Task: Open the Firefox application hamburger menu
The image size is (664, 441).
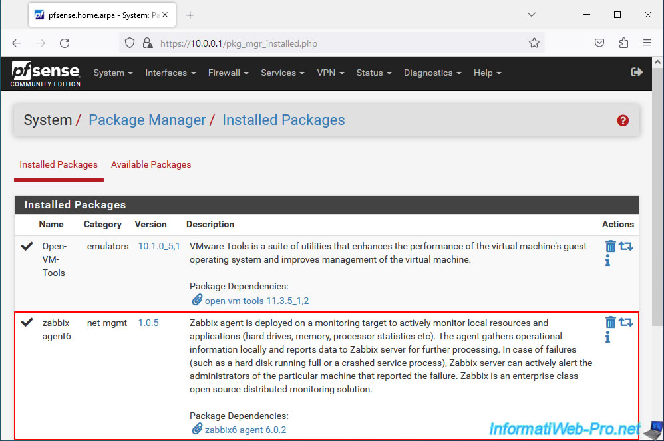Action: 647,43
